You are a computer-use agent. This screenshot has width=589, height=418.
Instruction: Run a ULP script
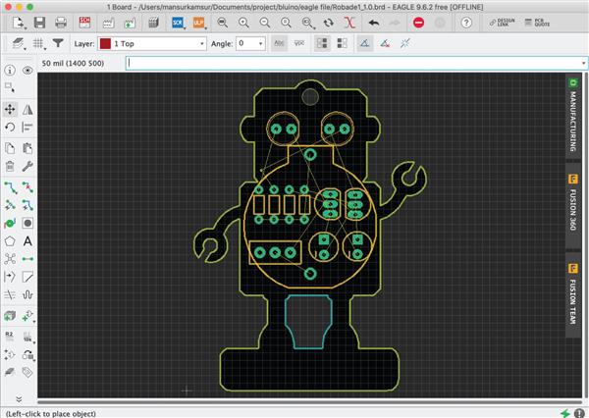click(x=199, y=22)
